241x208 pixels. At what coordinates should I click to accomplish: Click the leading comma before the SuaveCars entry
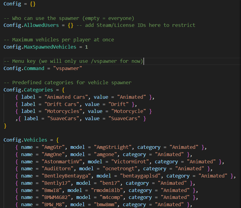[17, 118]
